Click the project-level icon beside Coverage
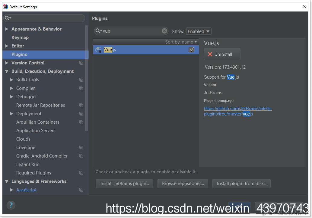The width and height of the screenshot is (312, 218). tap(81, 147)
